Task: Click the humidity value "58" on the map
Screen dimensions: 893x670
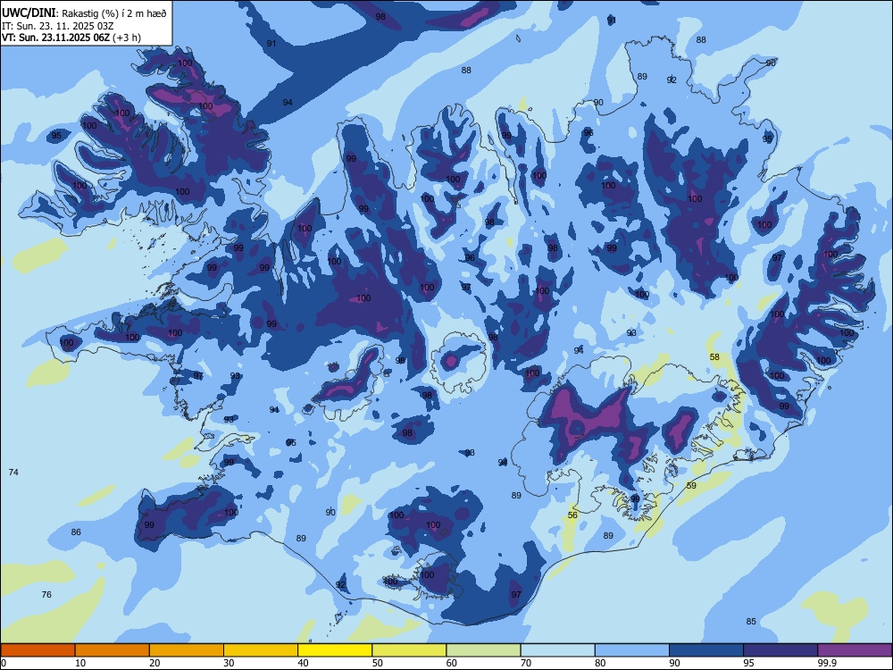Action: click(x=714, y=357)
